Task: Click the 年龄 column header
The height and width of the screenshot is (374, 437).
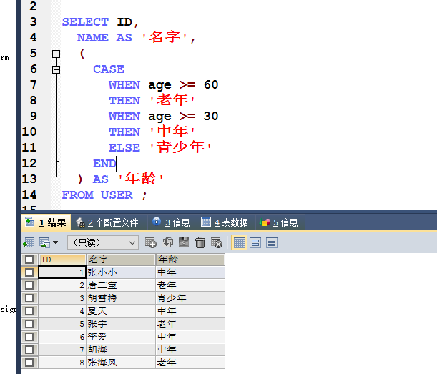Action: pos(190,260)
